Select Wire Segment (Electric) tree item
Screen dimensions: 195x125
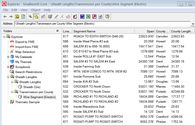tap(39, 97)
